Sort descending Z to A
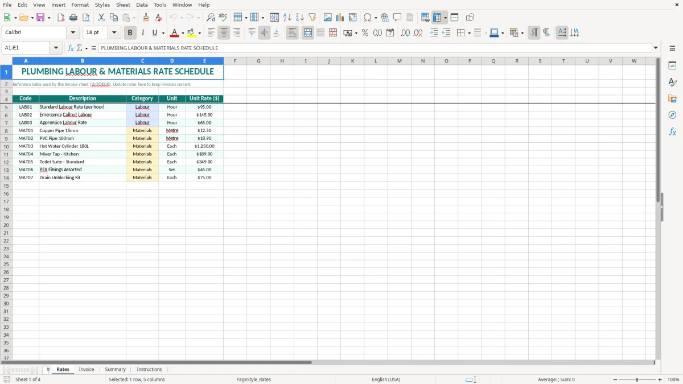Screen dimensions: 683x384 tap(300, 18)
